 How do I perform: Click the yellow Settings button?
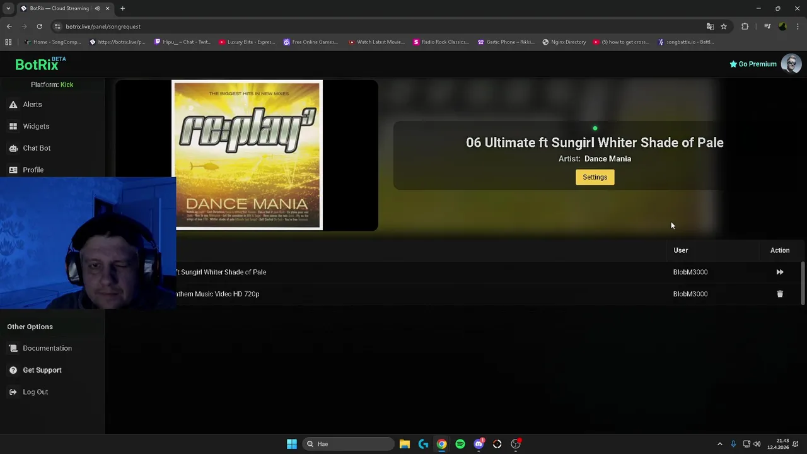[x=595, y=177]
